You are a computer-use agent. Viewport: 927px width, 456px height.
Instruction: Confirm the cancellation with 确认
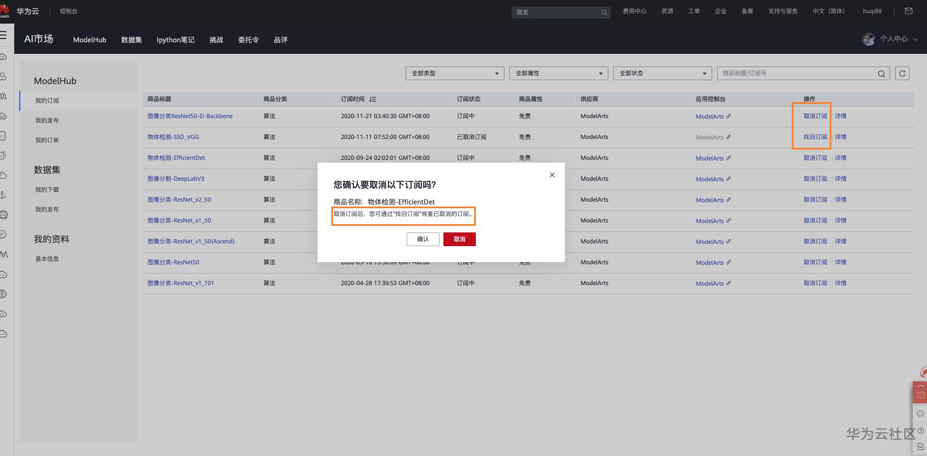point(423,239)
